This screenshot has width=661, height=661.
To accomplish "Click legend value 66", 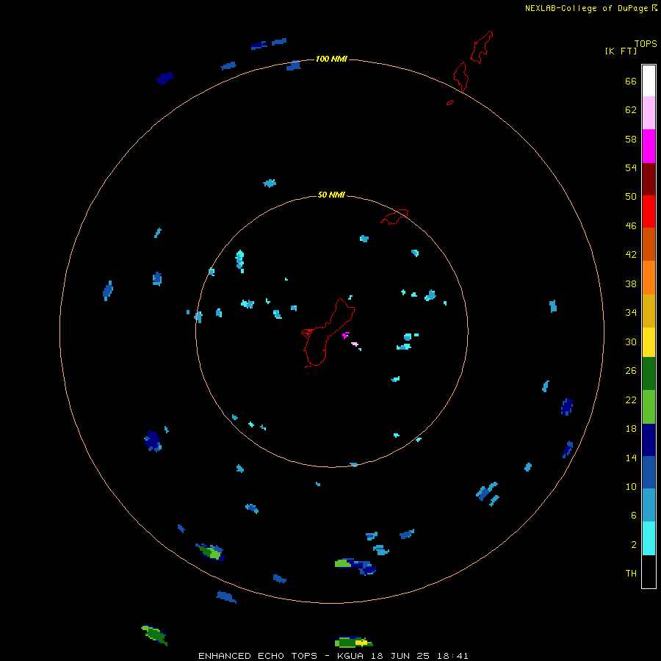I will point(631,81).
